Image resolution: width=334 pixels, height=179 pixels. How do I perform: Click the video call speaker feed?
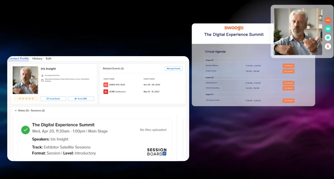click(x=298, y=31)
